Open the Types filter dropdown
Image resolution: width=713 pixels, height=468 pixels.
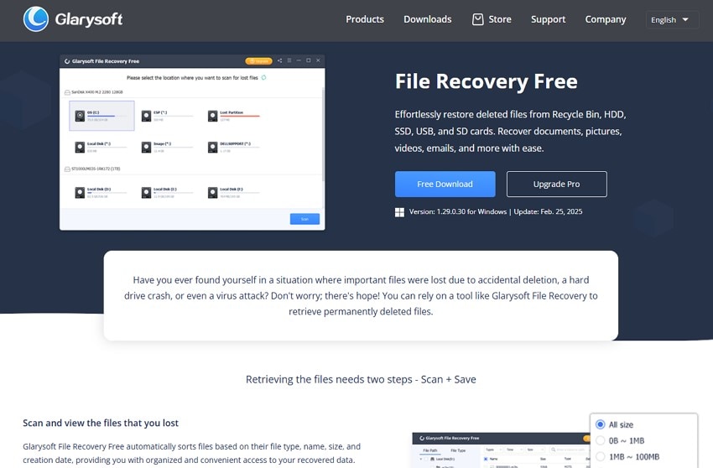point(493,450)
